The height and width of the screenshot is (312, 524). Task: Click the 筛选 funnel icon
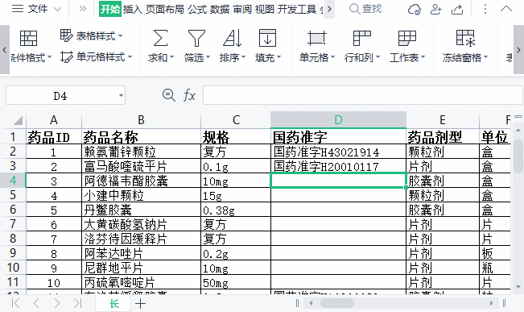(x=196, y=38)
